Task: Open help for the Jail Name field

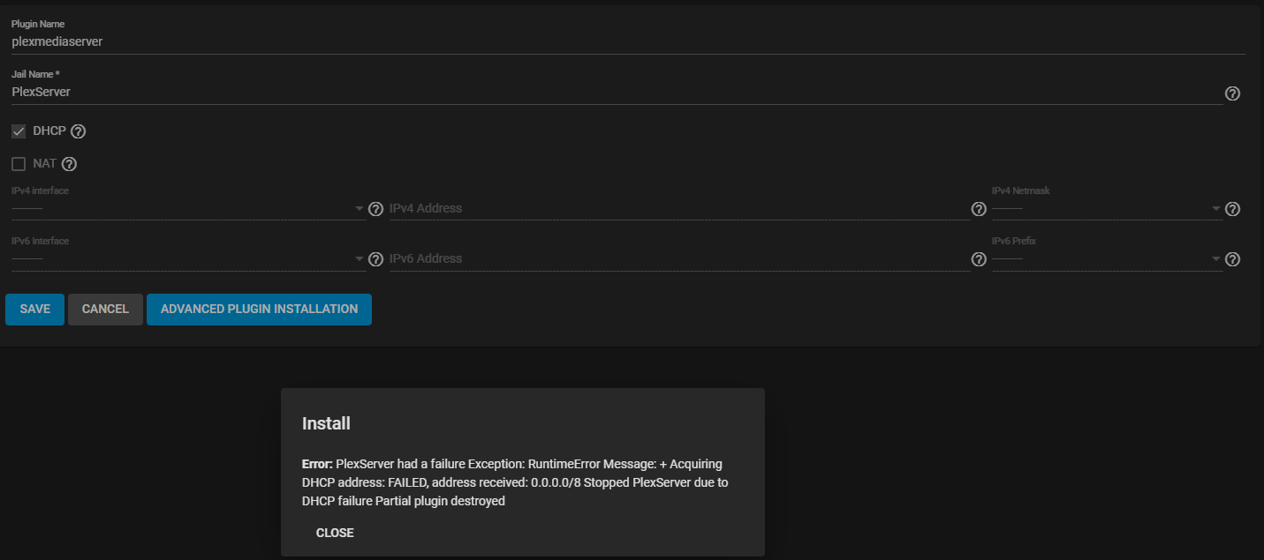Action: (x=1232, y=93)
